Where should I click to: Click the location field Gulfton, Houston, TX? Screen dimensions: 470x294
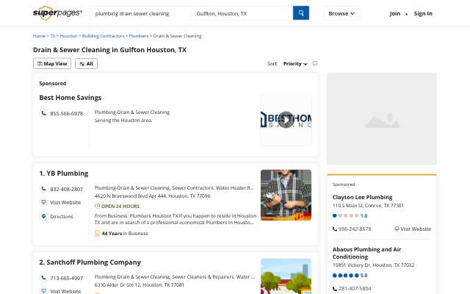click(242, 13)
